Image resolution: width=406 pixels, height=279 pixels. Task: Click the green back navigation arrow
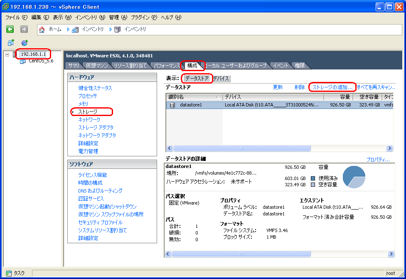(10, 29)
